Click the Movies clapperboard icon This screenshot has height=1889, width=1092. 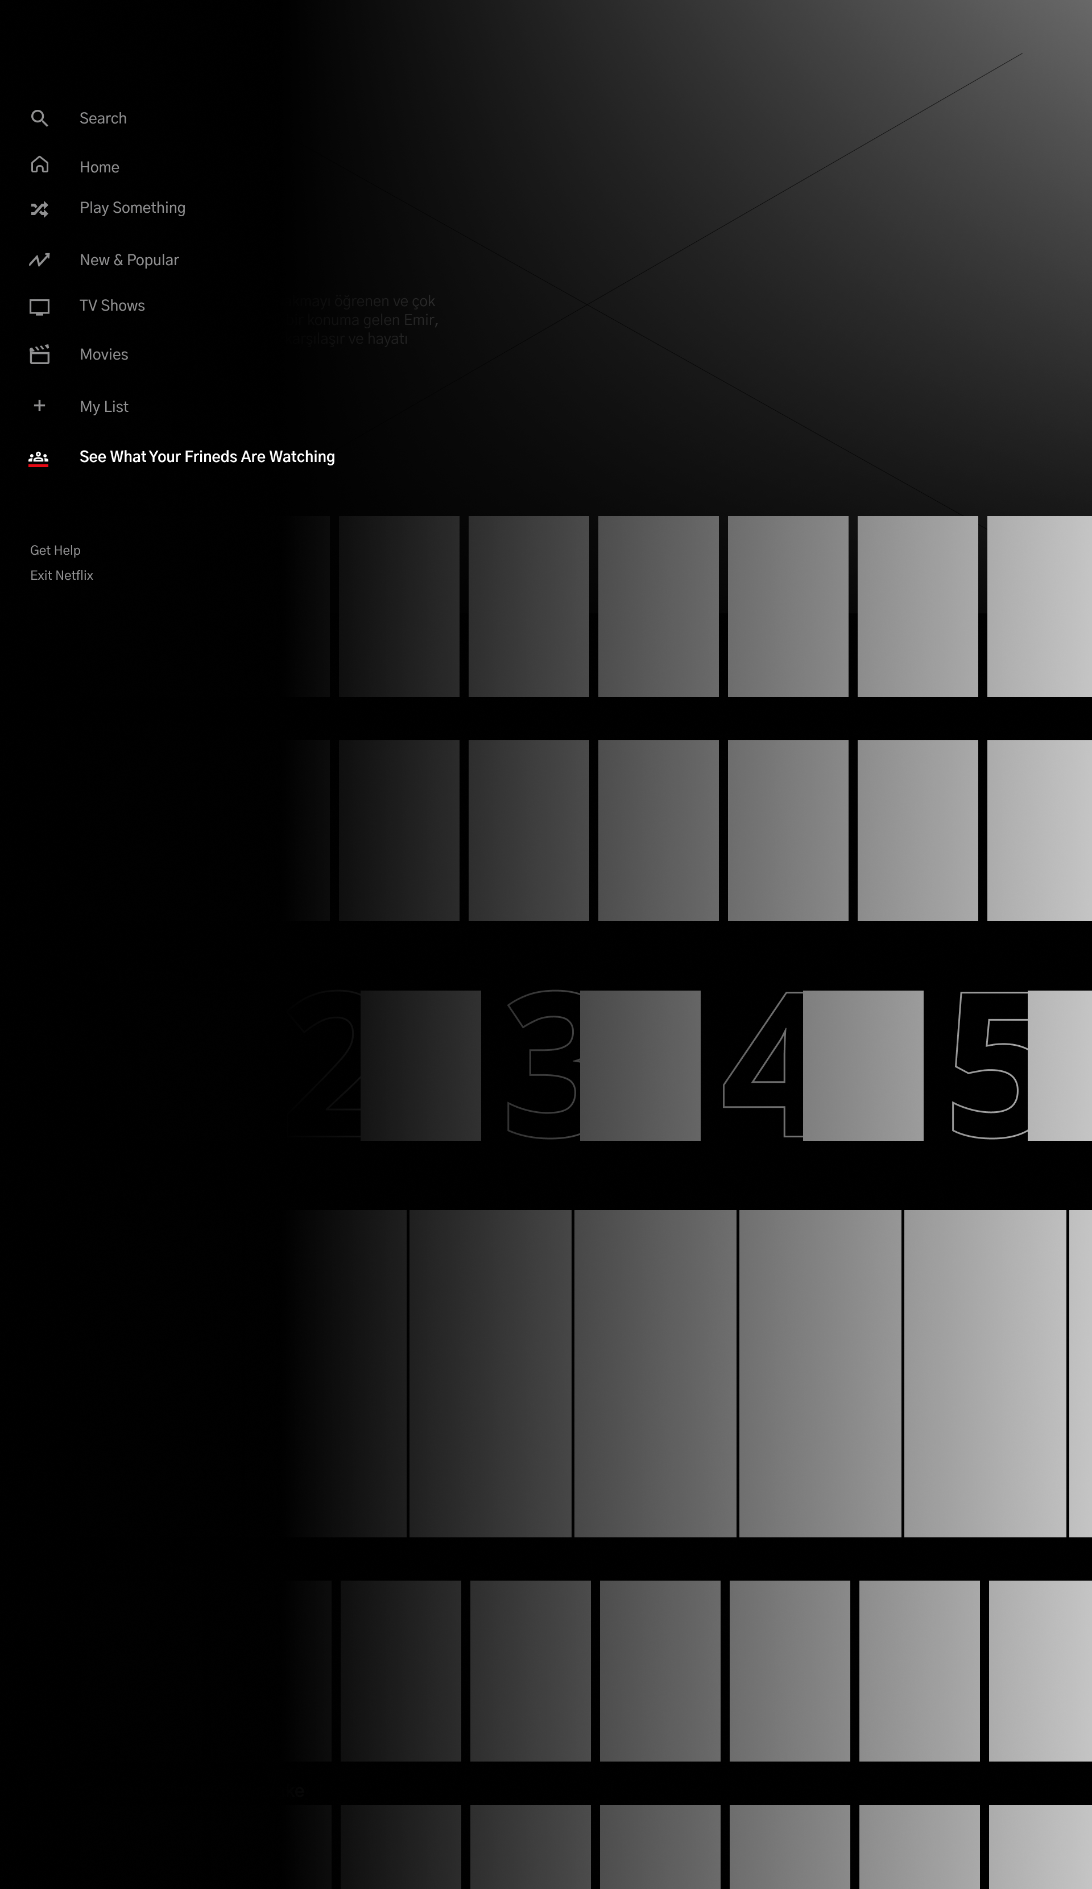[39, 354]
